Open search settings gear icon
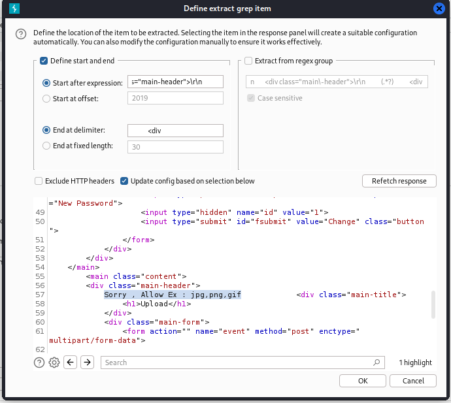 click(x=55, y=363)
